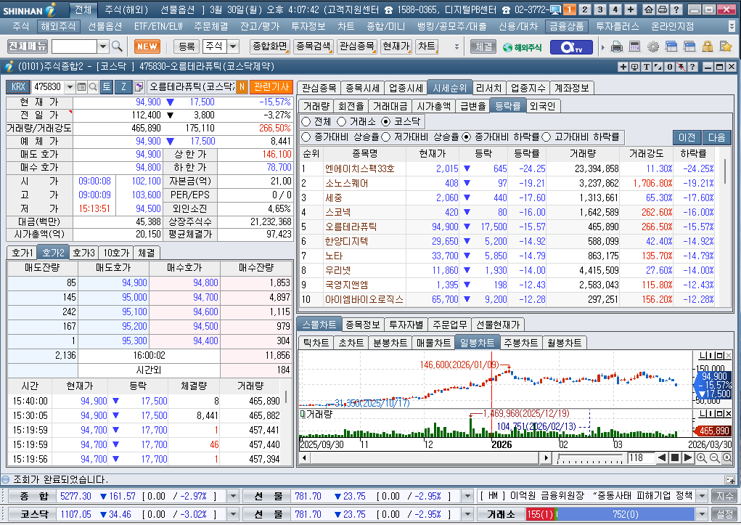Click the menu search input box
Image resolution: width=741 pixels, height=525 pixels.
(x=74, y=46)
